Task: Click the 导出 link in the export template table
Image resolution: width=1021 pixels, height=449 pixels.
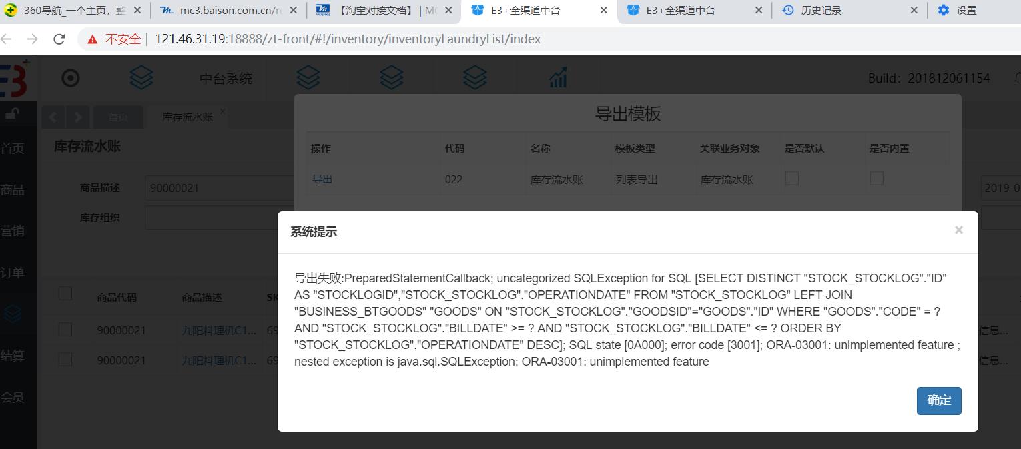Action: [x=322, y=178]
